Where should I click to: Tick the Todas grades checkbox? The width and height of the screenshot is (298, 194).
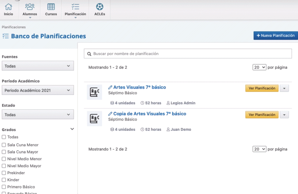[x=4, y=137]
